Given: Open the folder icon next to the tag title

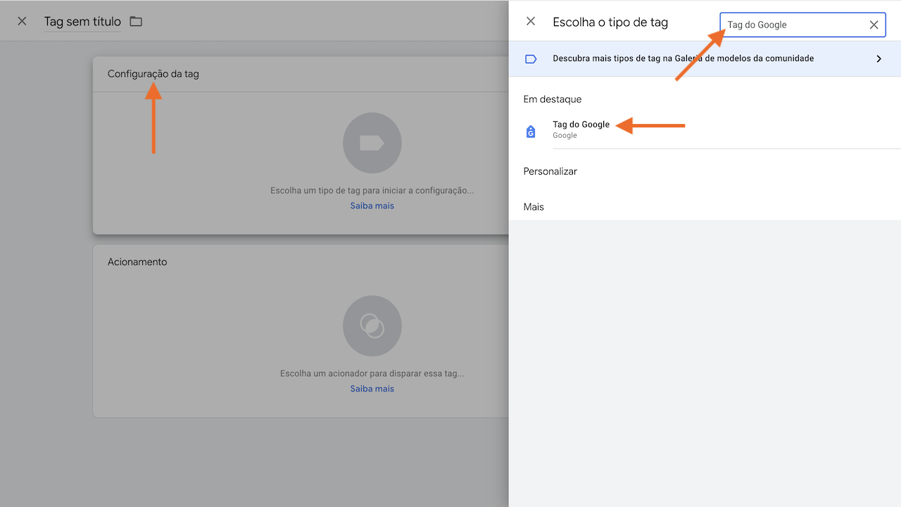Looking at the screenshot, I should coord(135,21).
